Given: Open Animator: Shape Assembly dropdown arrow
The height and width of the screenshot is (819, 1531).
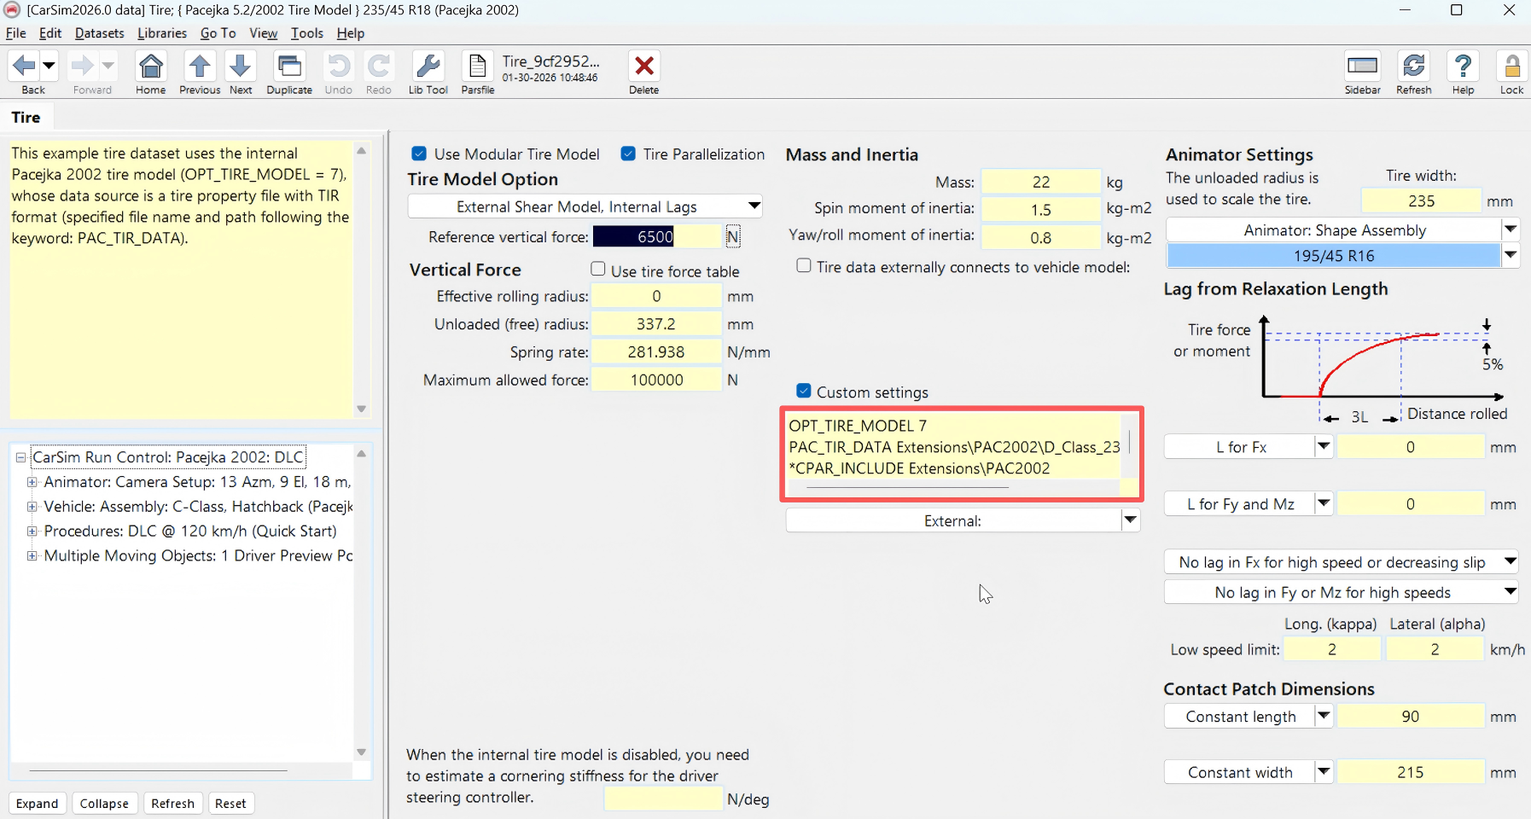Looking at the screenshot, I should (x=1511, y=229).
